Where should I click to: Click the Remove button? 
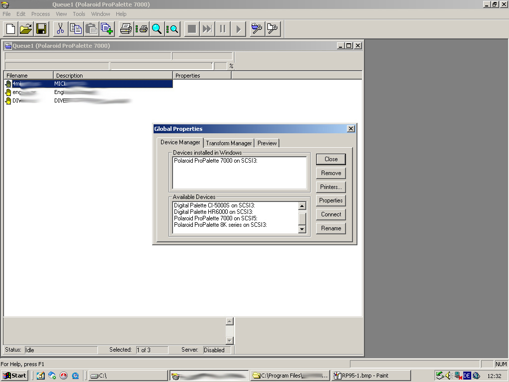331,173
